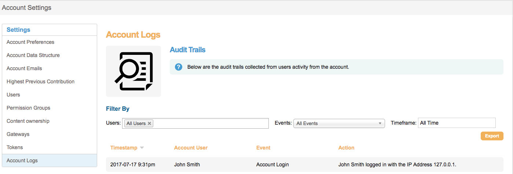Click the Timeframe field showing All Time
The image size is (513, 174).
(x=457, y=123)
